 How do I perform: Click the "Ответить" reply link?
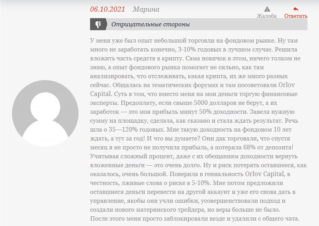[295, 16]
